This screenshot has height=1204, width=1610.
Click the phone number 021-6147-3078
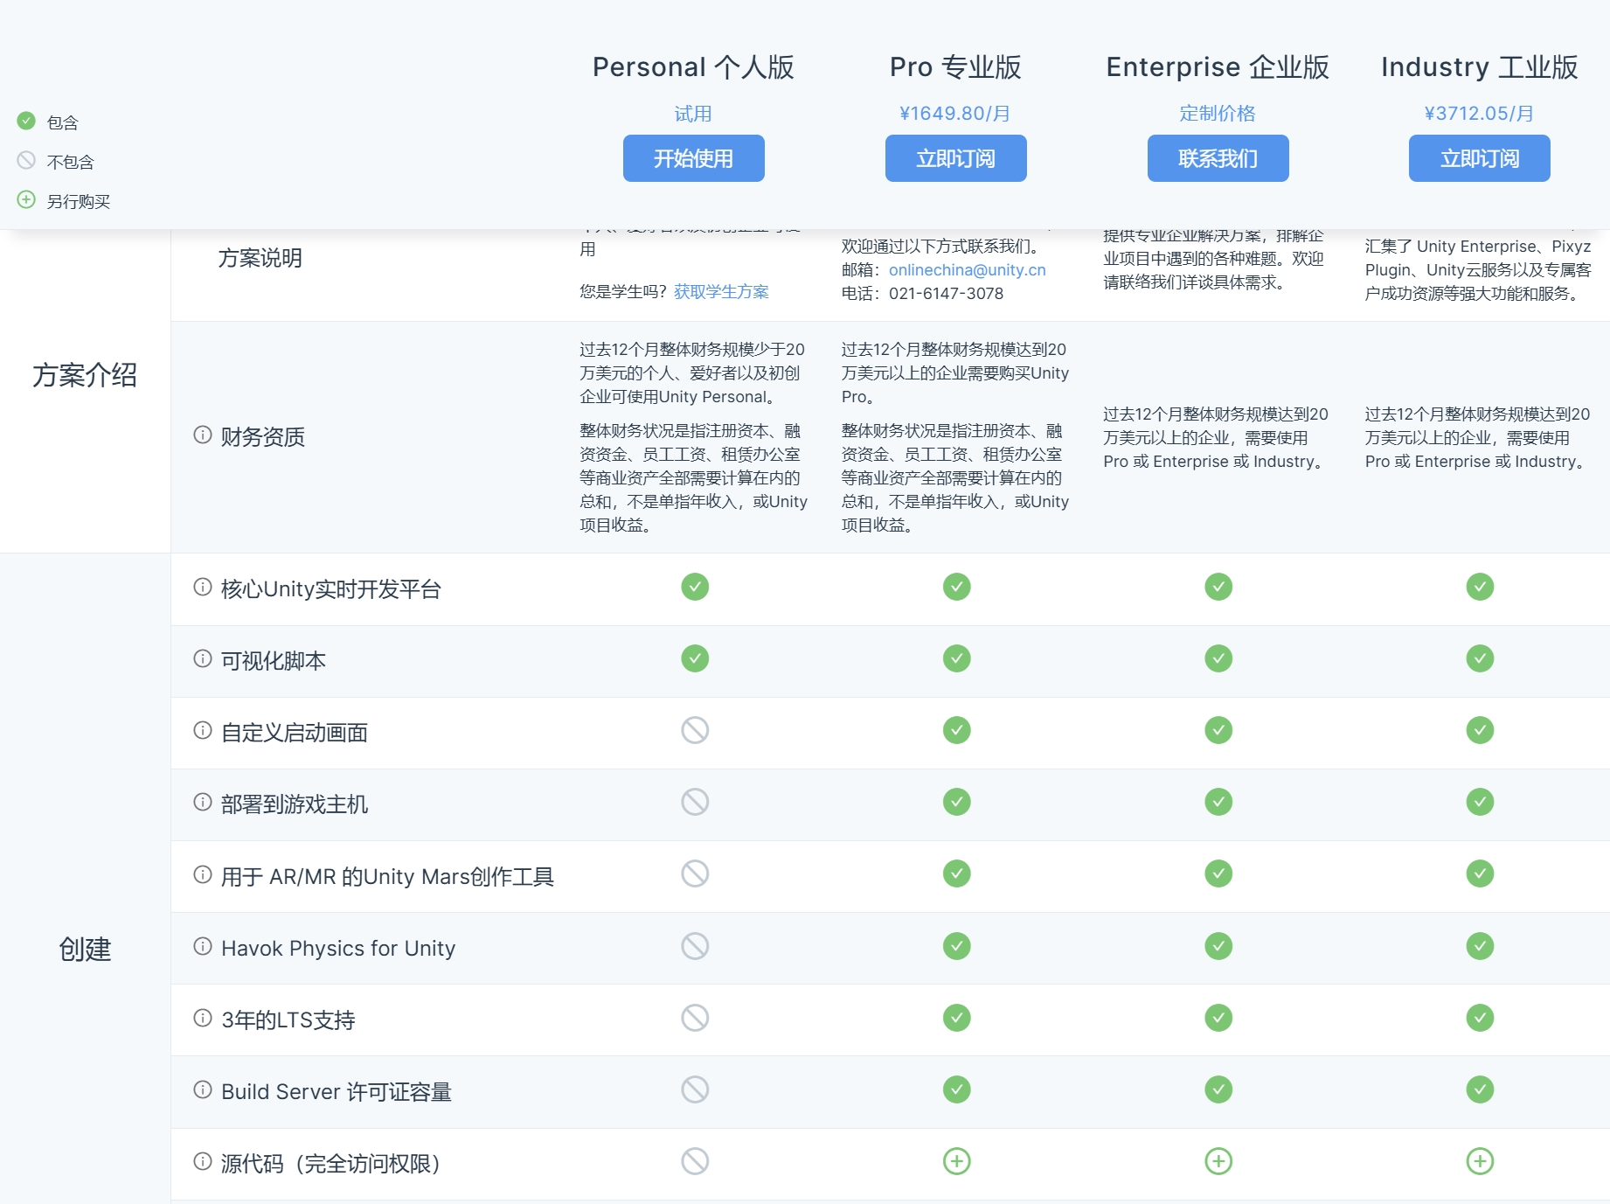point(946,294)
